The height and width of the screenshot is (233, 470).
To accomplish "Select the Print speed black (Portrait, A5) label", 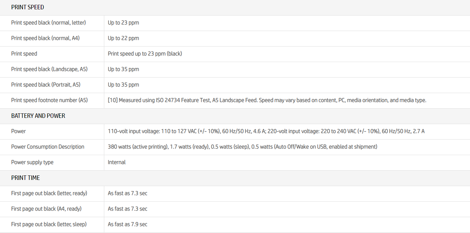I will coord(46,85).
